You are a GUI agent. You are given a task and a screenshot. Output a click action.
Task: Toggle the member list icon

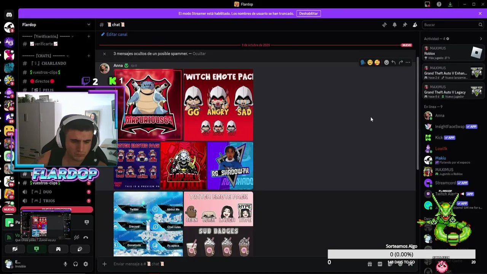tap(415, 25)
